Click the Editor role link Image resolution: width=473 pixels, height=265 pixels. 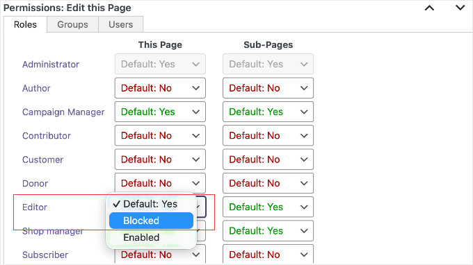pyautogui.click(x=35, y=207)
